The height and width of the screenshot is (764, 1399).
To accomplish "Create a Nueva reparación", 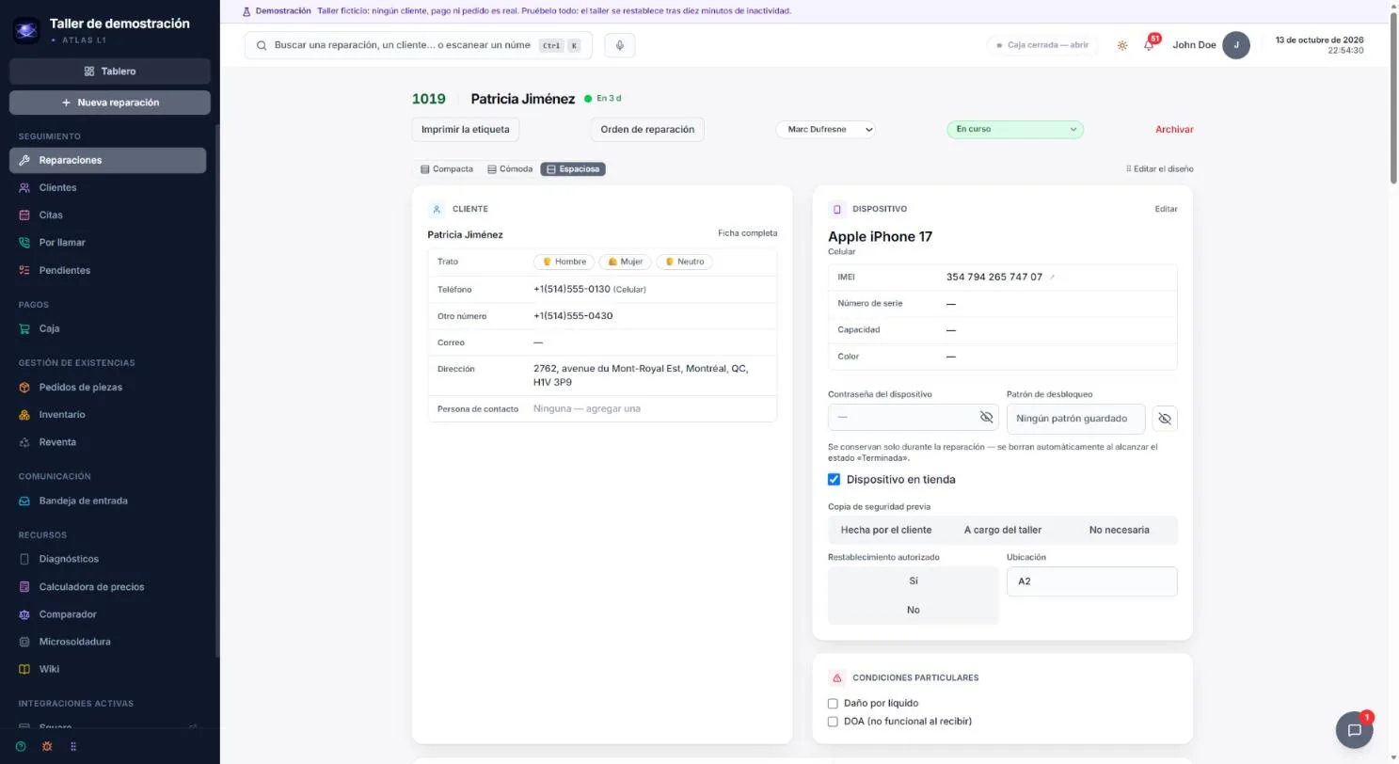I will pyautogui.click(x=110, y=103).
